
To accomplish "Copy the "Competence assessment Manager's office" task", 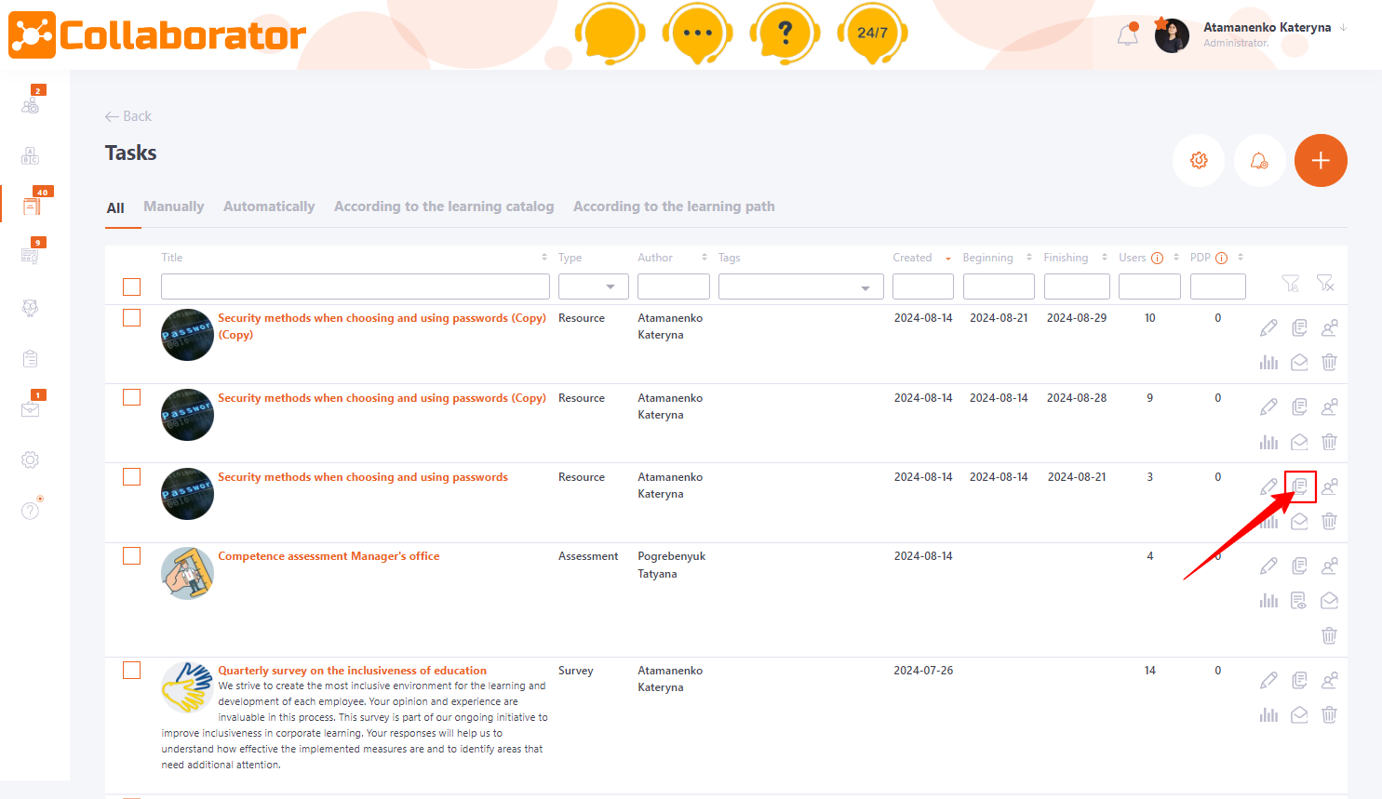I will [x=1299, y=565].
